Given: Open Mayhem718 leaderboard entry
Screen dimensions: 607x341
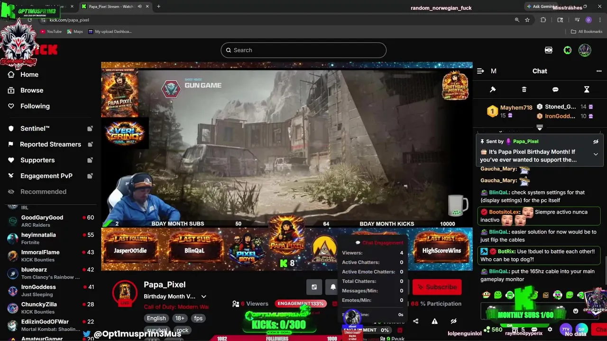Looking at the screenshot, I should 510,111.
